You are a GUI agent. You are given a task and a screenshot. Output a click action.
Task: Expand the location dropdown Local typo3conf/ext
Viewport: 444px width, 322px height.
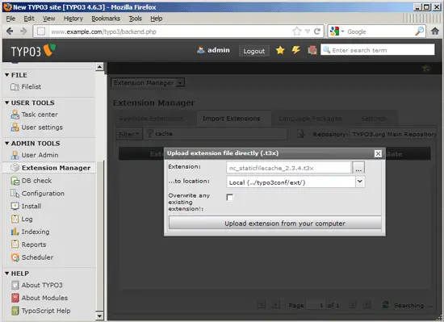360,182
